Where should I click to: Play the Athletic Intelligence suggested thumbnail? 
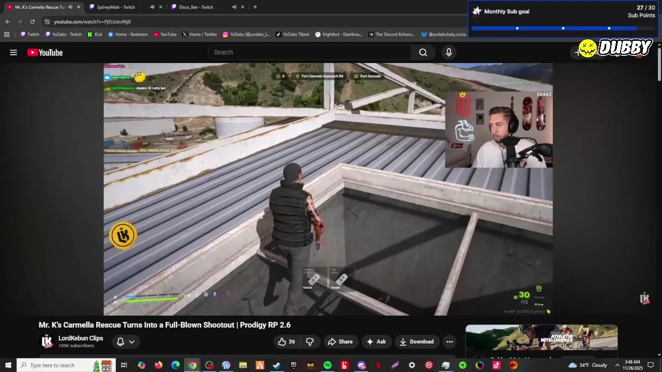click(541, 338)
